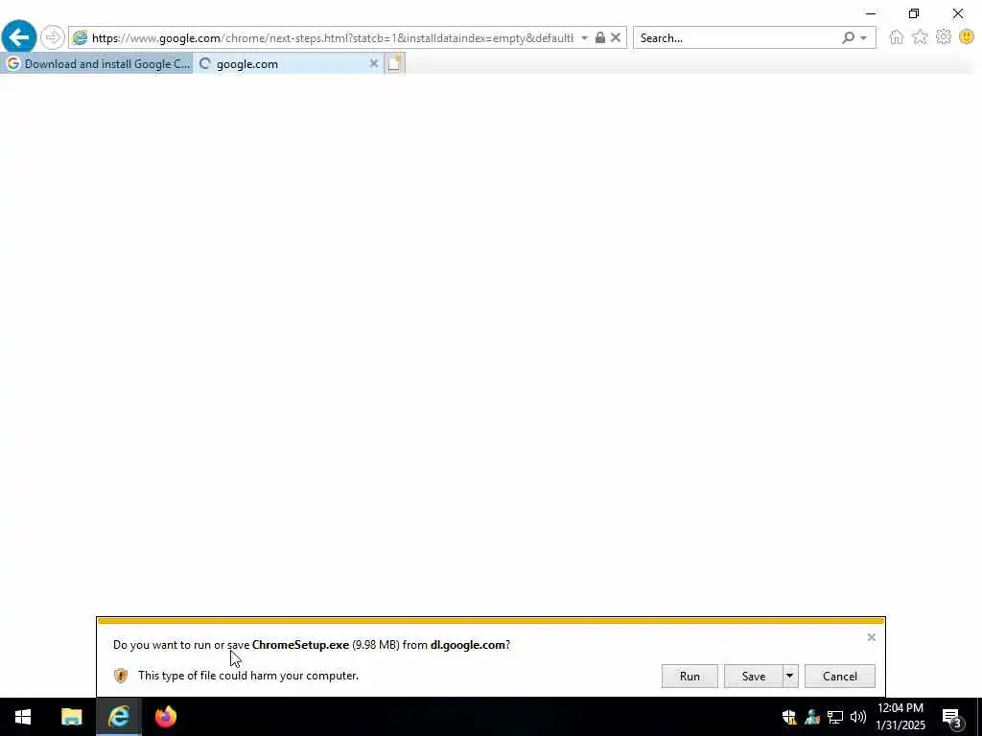
Task: Save the ChromeSetup.exe download
Action: point(754,677)
